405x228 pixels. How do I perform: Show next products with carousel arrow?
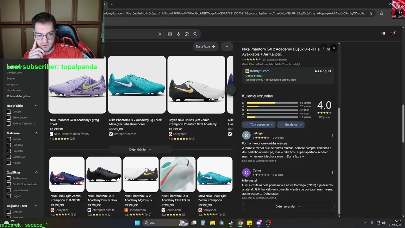point(230,90)
